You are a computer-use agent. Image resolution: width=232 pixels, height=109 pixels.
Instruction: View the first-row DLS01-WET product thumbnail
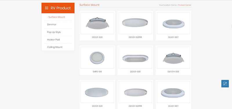pos(173,23)
